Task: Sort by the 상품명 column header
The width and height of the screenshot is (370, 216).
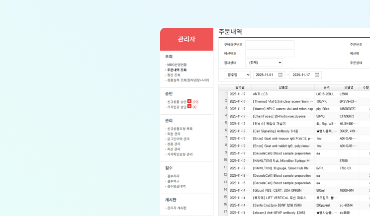Action: point(283,87)
